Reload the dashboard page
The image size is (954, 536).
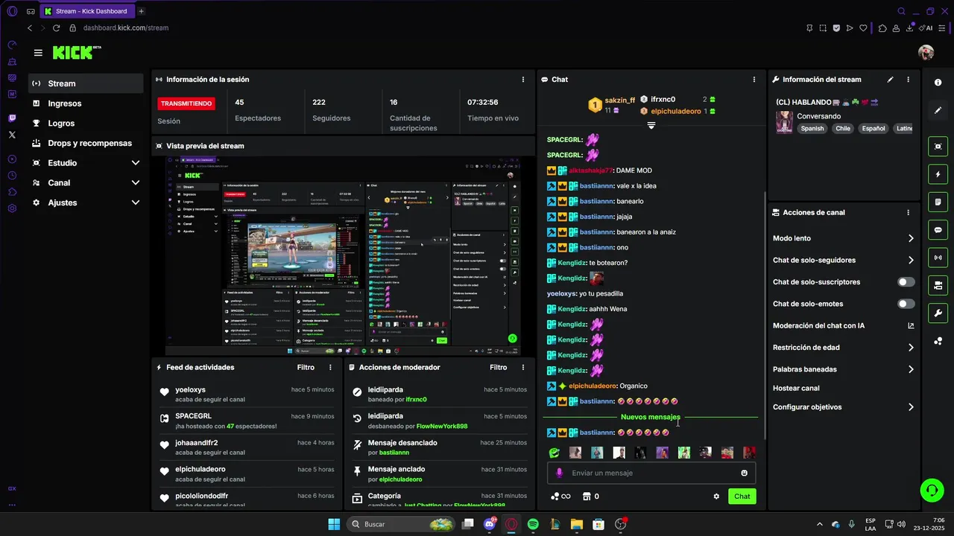coord(56,28)
